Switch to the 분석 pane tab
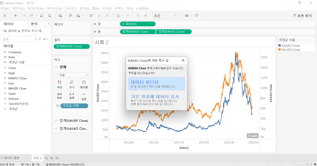This screenshot has width=317, height=166. (34, 24)
